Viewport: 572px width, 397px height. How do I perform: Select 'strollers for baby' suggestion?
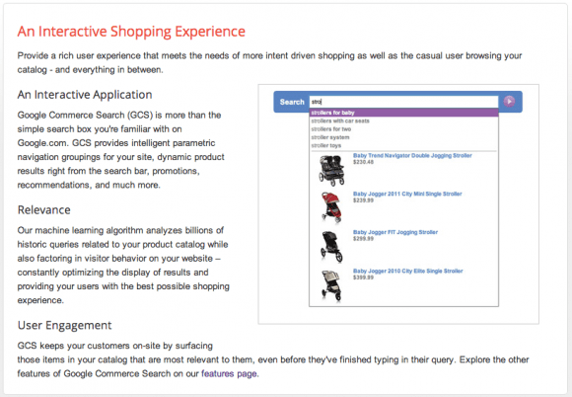[403, 113]
